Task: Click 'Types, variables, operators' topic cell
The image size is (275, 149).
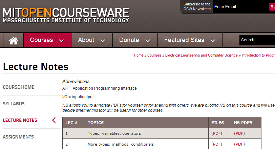Action: pos(147,133)
